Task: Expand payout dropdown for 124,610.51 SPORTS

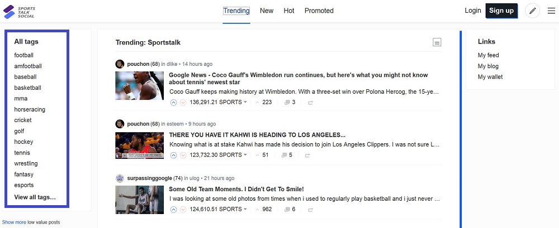Action: pyautogui.click(x=245, y=210)
